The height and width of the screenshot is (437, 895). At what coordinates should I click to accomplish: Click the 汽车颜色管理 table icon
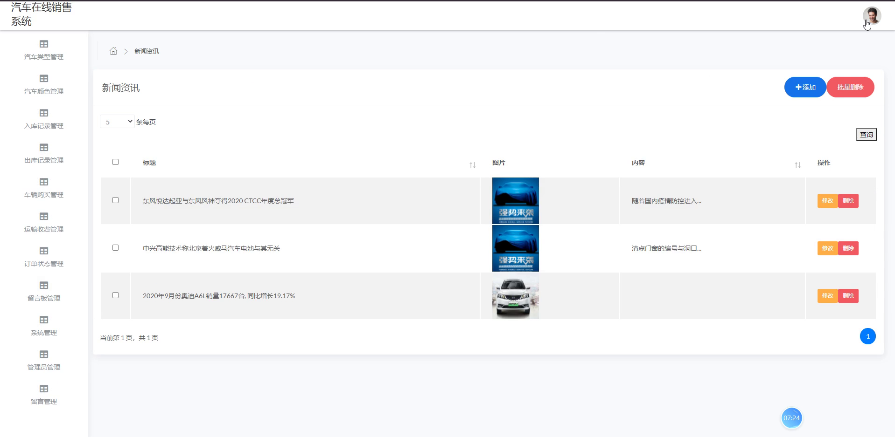pos(44,78)
